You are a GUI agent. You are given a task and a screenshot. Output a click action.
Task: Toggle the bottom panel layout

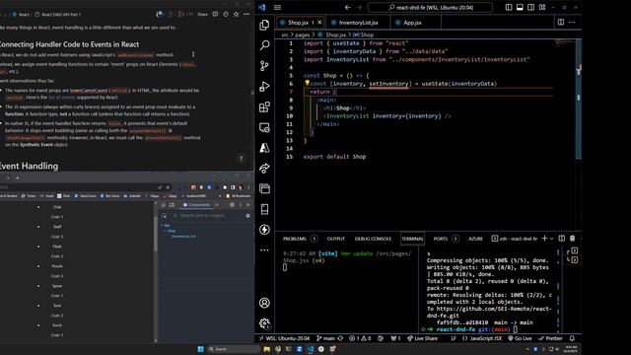[x=520, y=7]
